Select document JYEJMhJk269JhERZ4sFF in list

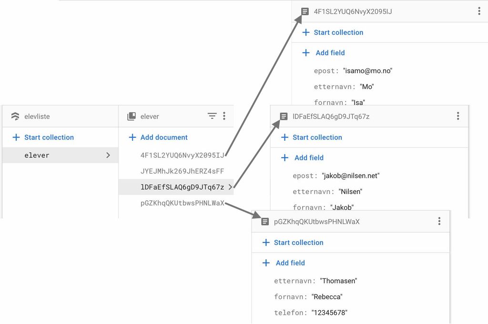[182, 171]
